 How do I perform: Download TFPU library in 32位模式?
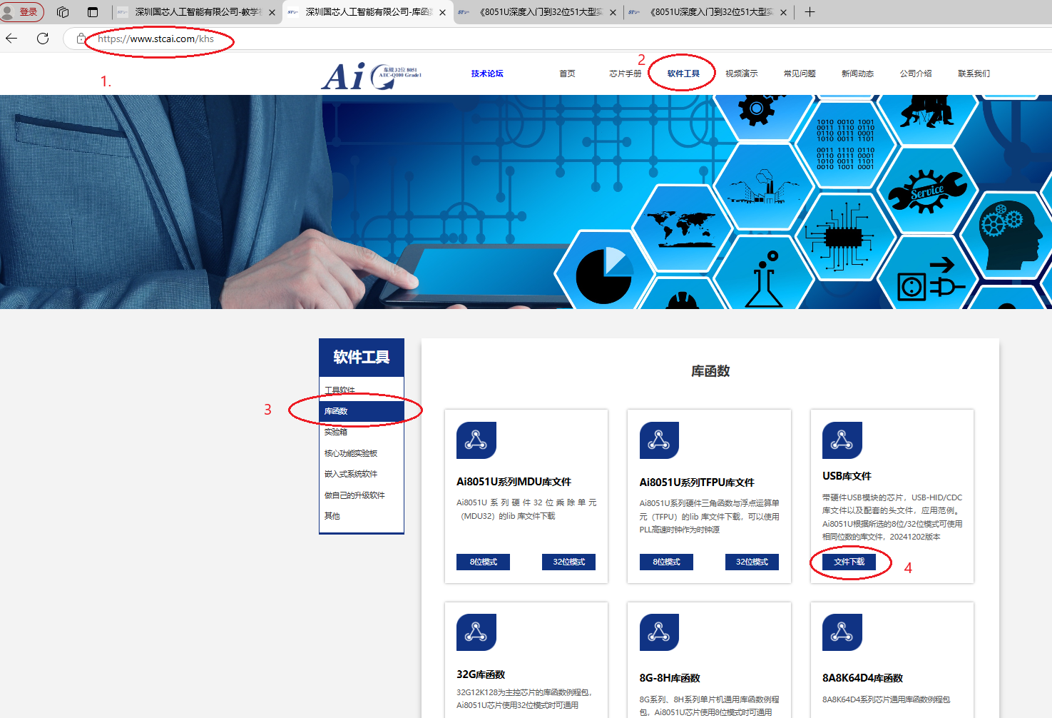point(752,562)
